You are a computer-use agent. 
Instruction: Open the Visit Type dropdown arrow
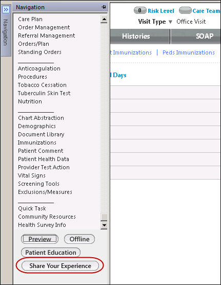point(170,22)
